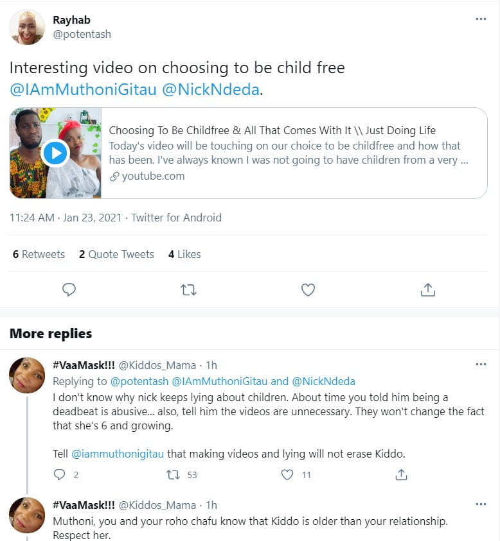Share the first Kiddos_Mama reply
The image size is (500, 541).
401,475
